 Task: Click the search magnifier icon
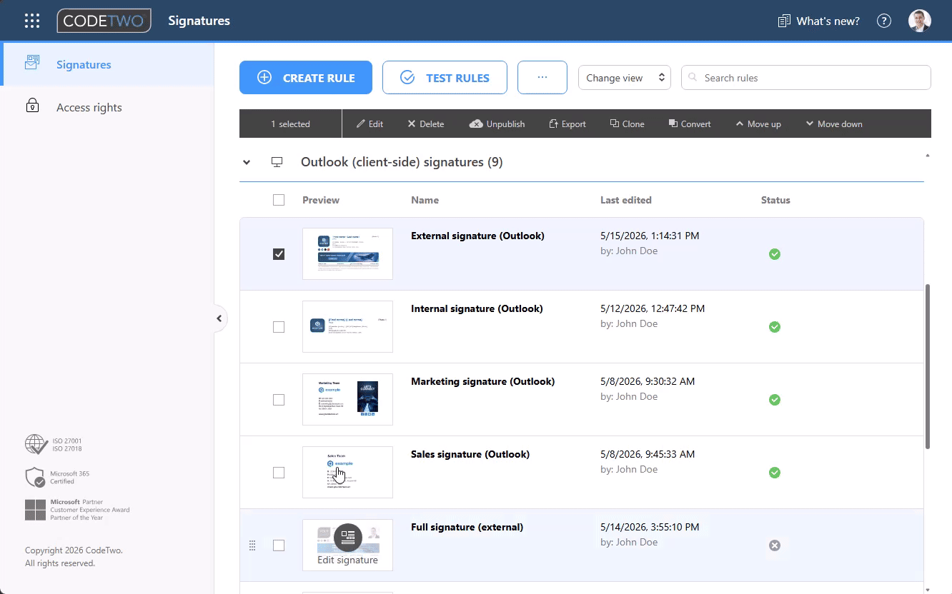coord(693,78)
